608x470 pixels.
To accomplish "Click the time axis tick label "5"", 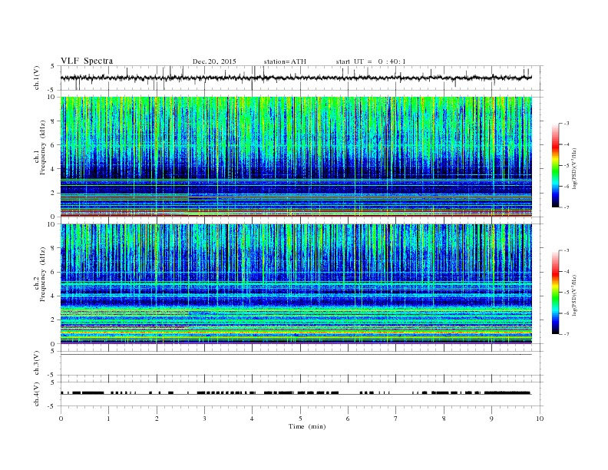I will tap(300, 419).
